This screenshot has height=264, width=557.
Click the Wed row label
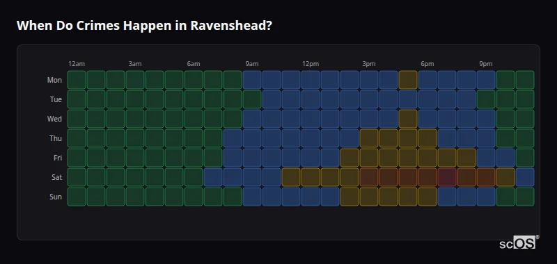click(x=54, y=119)
